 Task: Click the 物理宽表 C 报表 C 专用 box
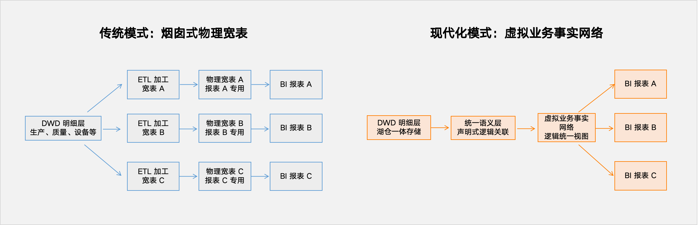point(225,176)
